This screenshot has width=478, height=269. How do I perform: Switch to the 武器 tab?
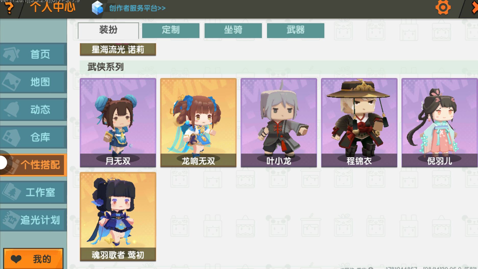pos(295,30)
